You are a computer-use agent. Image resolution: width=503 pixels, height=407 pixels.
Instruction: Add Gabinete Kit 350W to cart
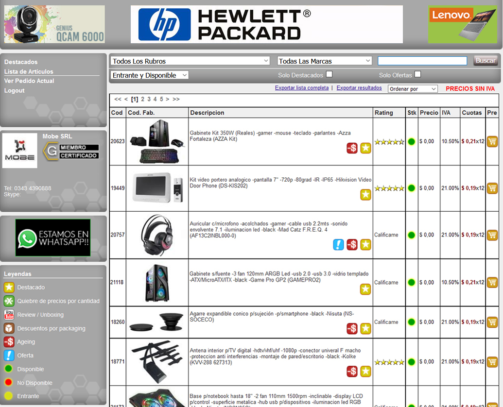click(x=492, y=141)
